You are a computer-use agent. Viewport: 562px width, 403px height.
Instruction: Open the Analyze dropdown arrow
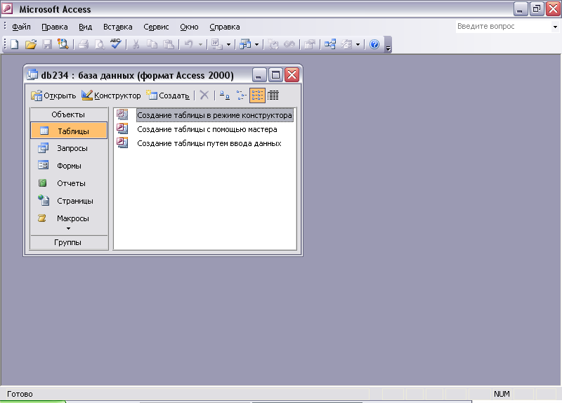(x=256, y=45)
